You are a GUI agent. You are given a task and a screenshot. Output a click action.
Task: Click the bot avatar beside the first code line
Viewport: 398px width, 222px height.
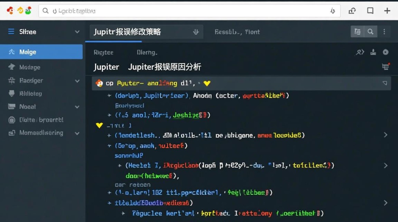[99, 83]
